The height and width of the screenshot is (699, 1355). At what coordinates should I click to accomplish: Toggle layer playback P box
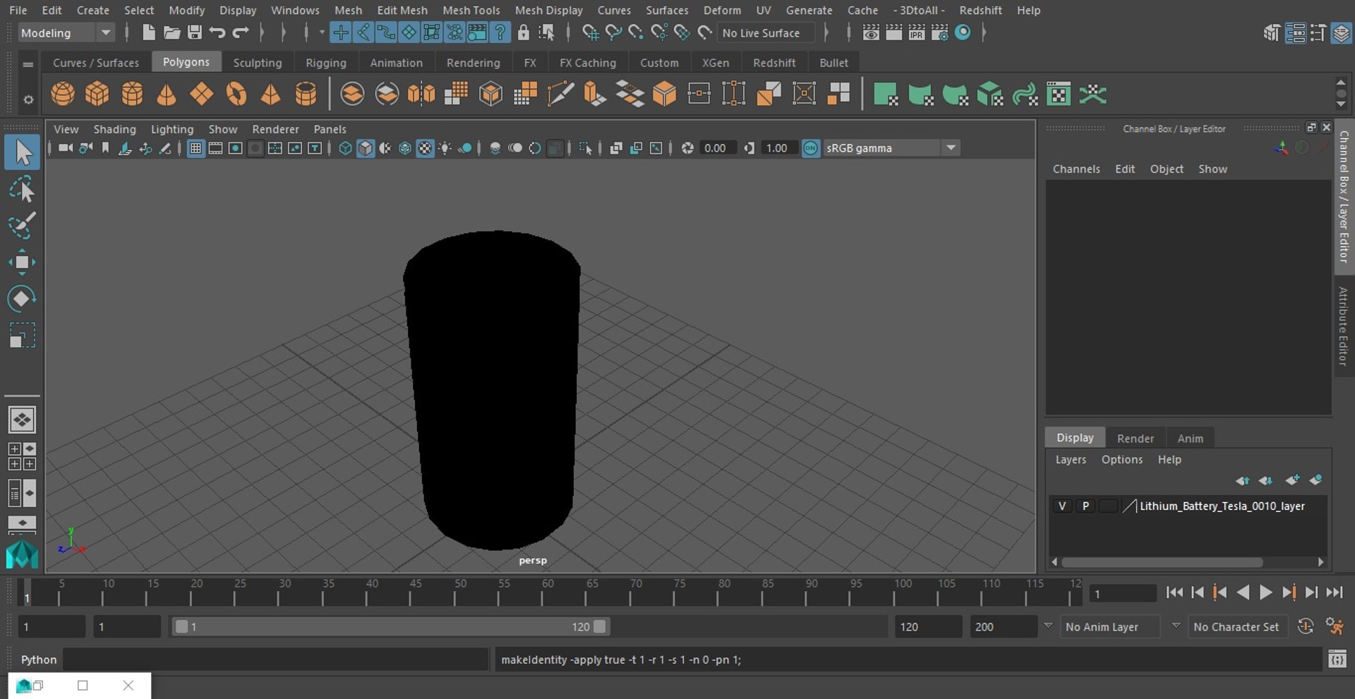point(1085,506)
